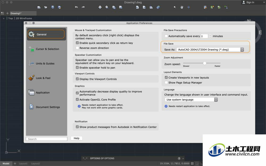Click the Cursor & Selection crosshair icon
266x166 pixels.
coord(31,49)
